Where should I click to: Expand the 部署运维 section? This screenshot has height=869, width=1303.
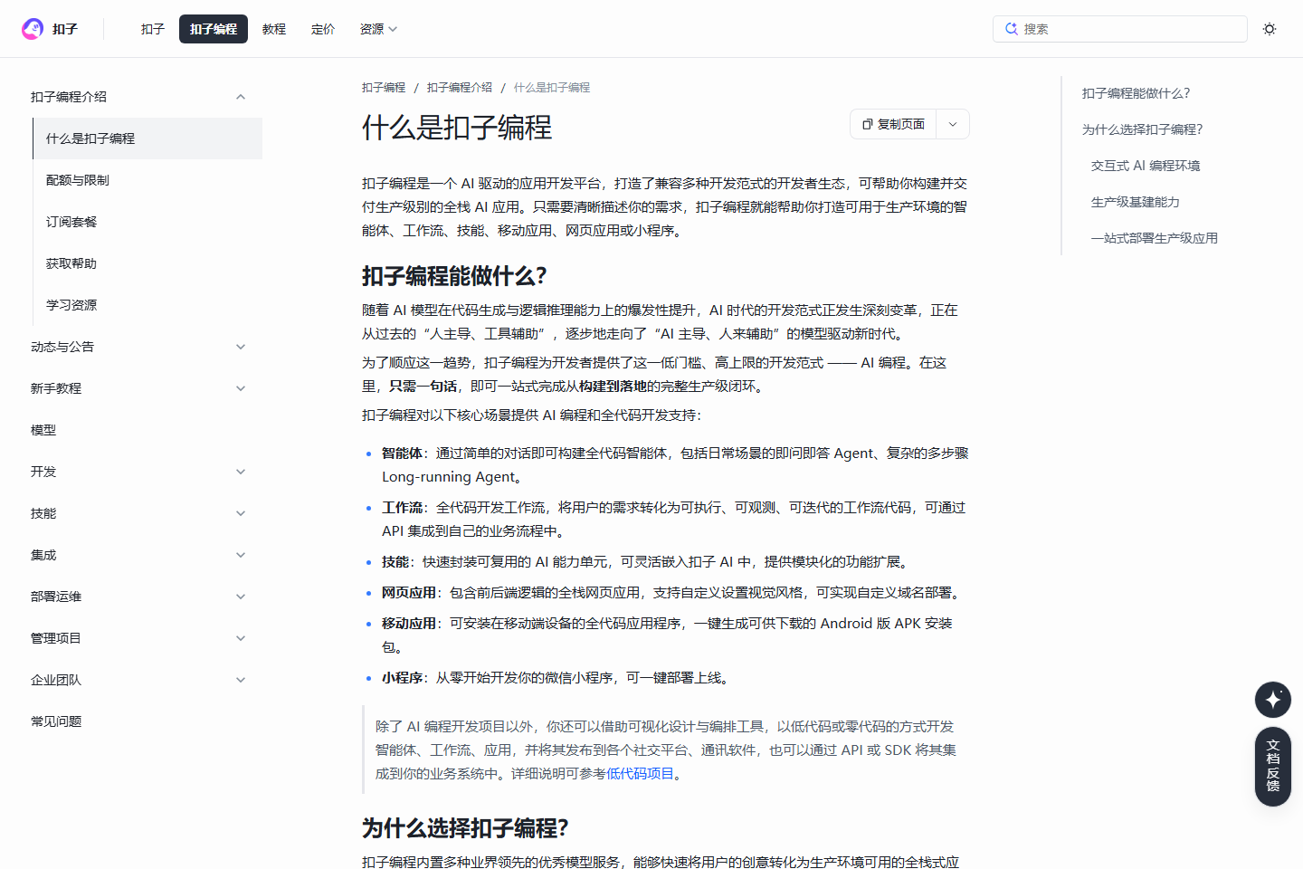tap(241, 597)
